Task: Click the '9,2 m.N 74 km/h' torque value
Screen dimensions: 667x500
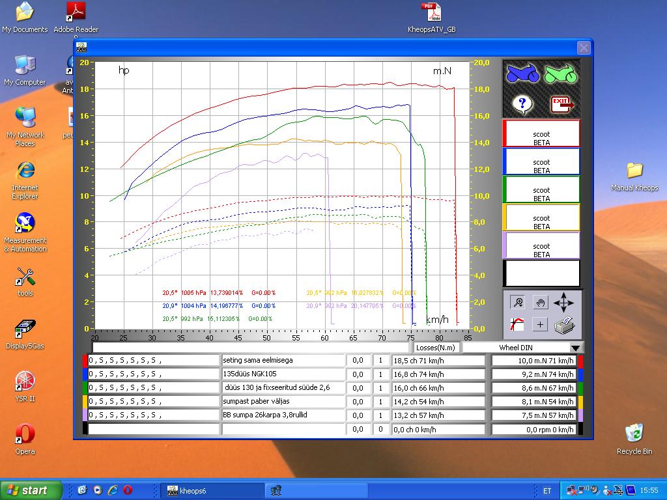Action: coord(534,374)
